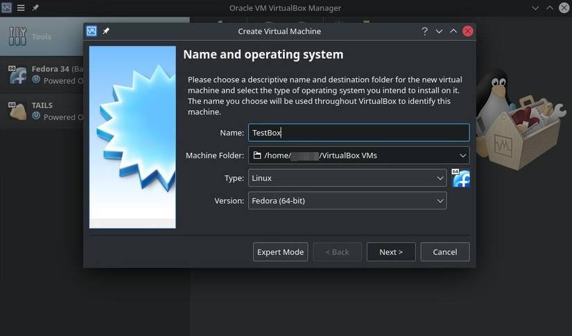Close the Create Virtual Machine dialog

(x=468, y=31)
